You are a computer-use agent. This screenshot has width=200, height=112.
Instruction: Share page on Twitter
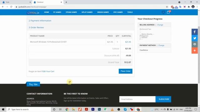click(x=195, y=38)
